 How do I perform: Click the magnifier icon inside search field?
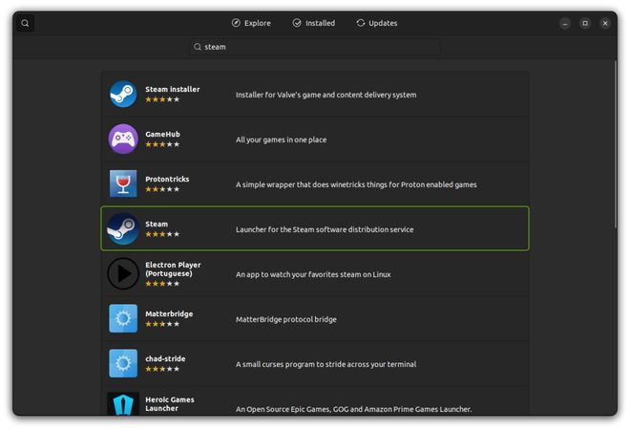point(198,47)
